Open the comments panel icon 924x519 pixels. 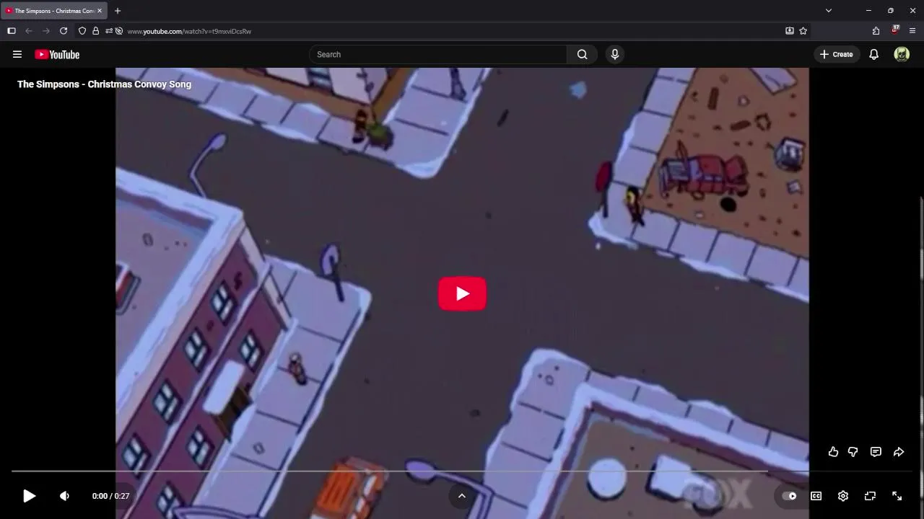coord(876,452)
